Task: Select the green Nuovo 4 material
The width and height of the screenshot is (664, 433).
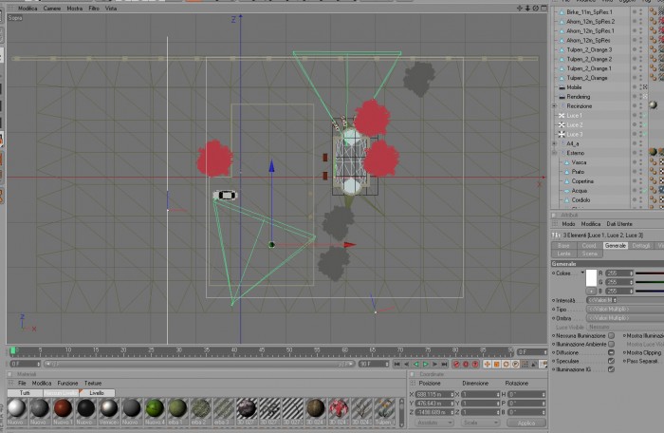Action: (155, 408)
